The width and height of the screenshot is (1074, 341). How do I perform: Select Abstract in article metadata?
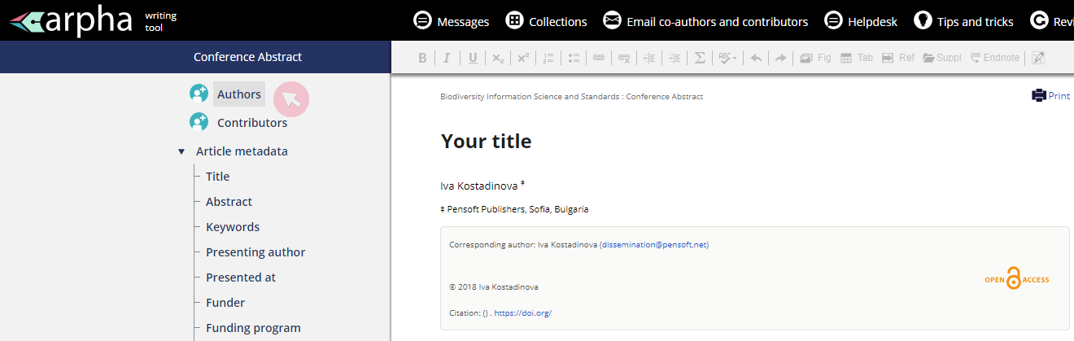[x=229, y=202]
